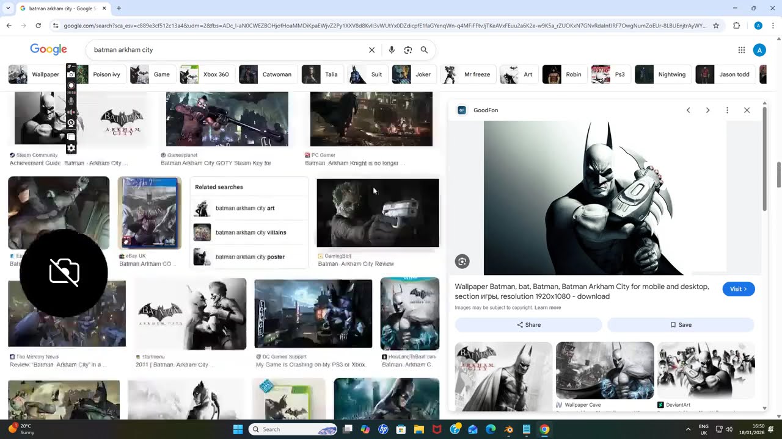Image resolution: width=782 pixels, height=439 pixels.
Task: Select the Nightwing filter chip
Action: click(662, 74)
